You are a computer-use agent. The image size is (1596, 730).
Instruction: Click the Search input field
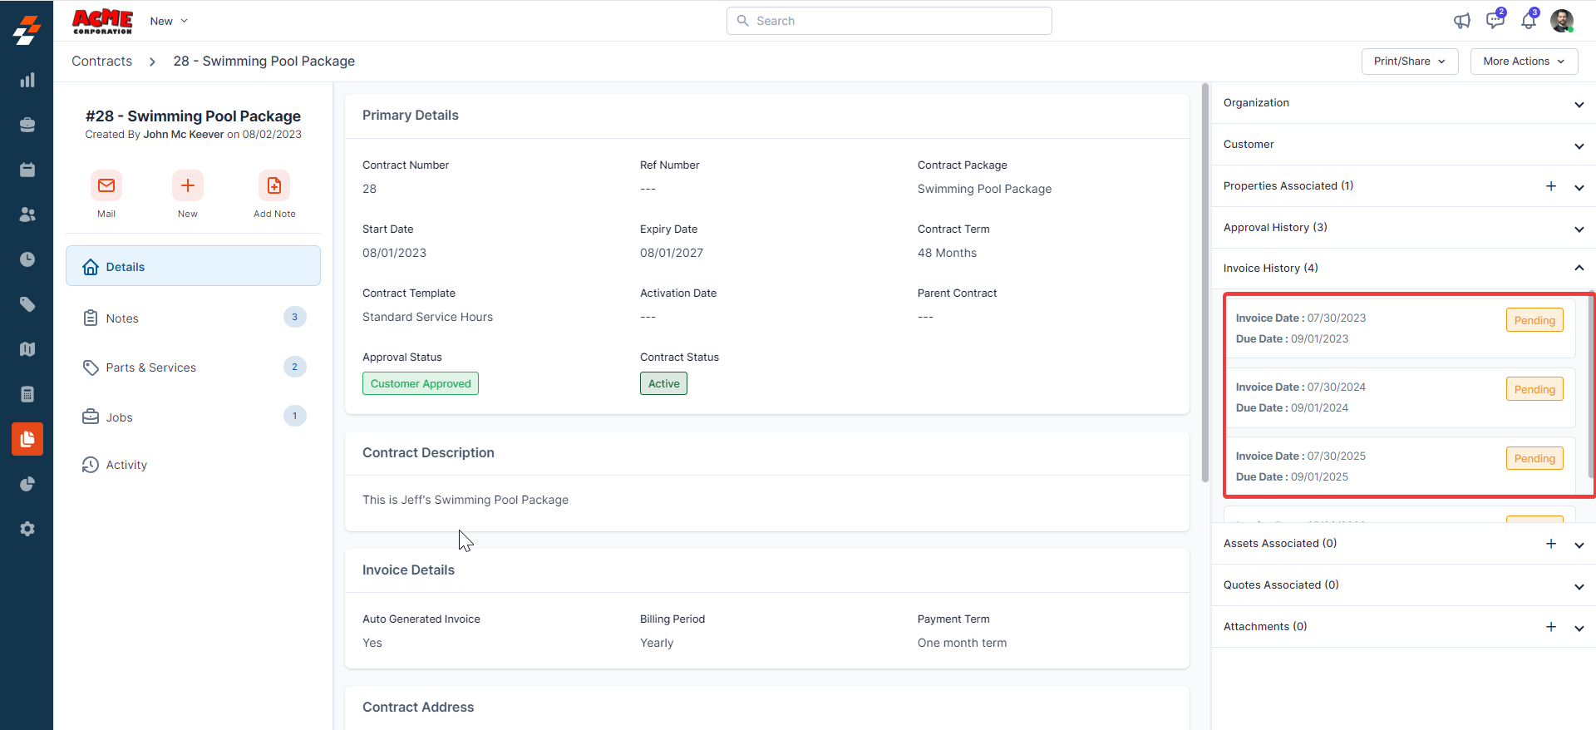(x=889, y=21)
